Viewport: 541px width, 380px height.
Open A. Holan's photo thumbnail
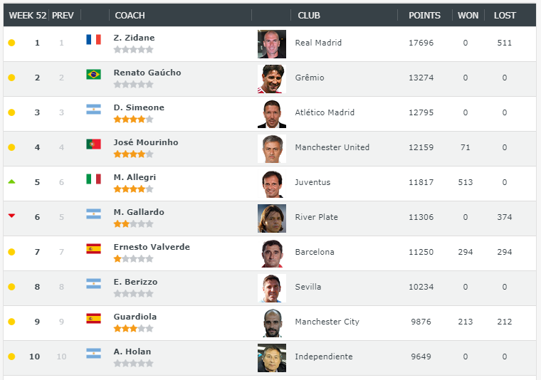272,358
